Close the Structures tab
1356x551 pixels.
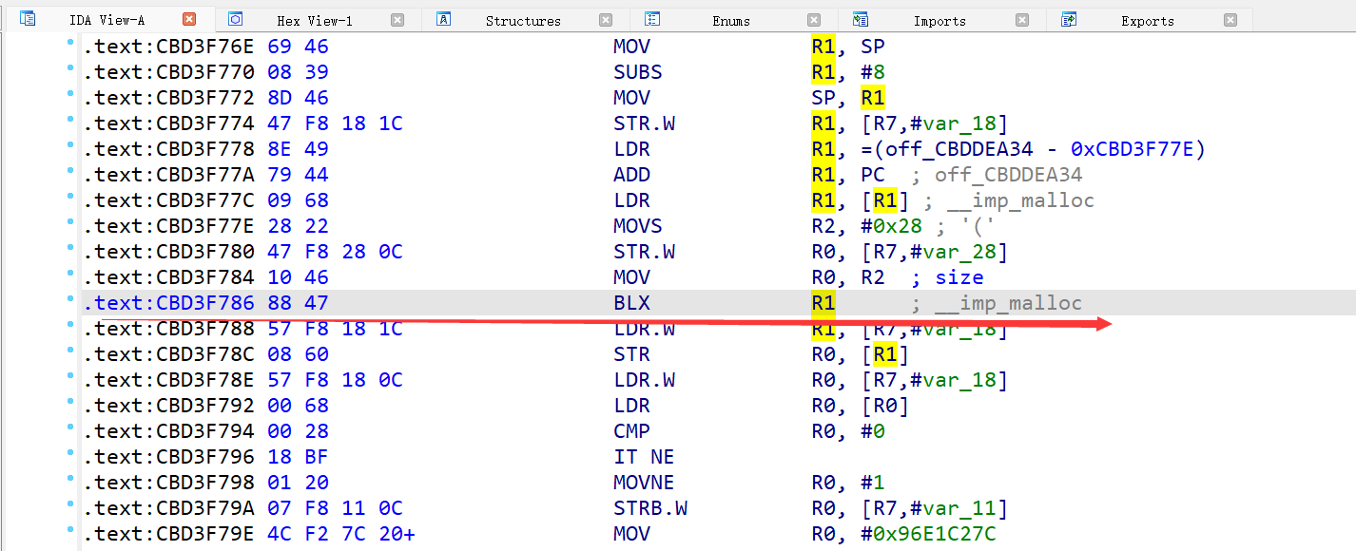point(606,20)
